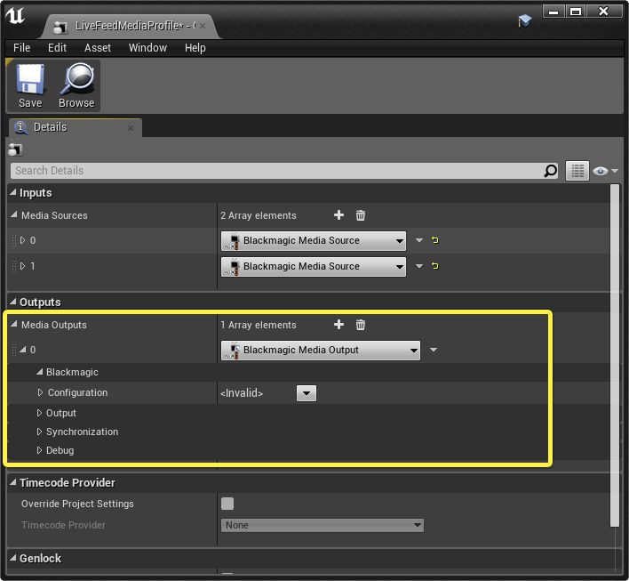629x581 pixels.
Task: Reset Media Source 0 to default
Action: coord(434,240)
